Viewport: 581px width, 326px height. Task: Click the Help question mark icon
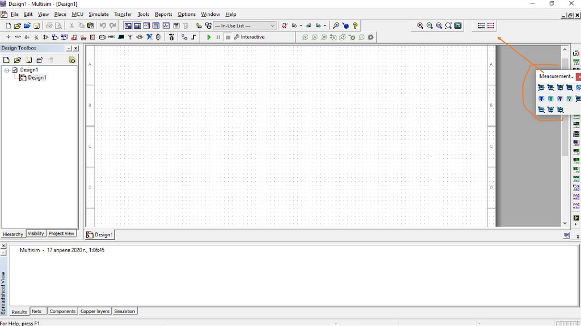(x=355, y=26)
